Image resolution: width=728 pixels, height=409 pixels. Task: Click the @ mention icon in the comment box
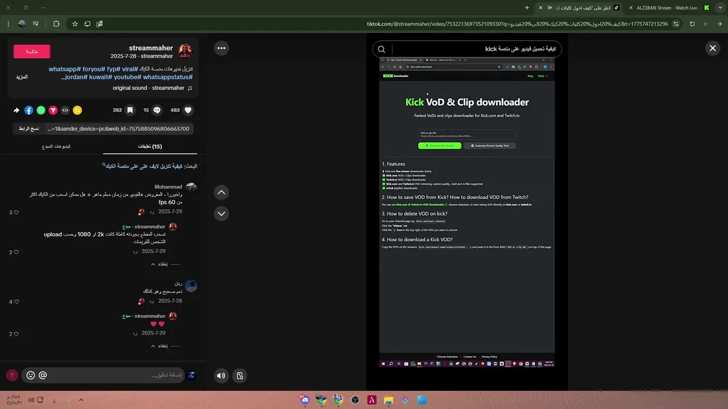43,375
